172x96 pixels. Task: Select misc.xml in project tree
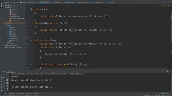point(13,14)
